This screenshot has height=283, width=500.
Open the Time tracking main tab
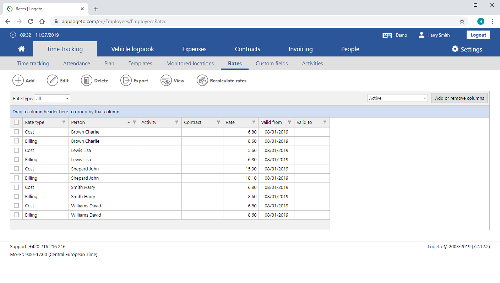[x=65, y=49]
